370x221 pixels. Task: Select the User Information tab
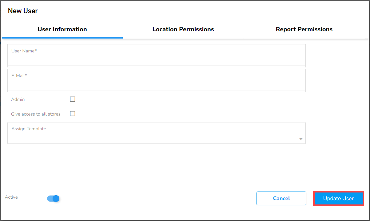(62, 29)
